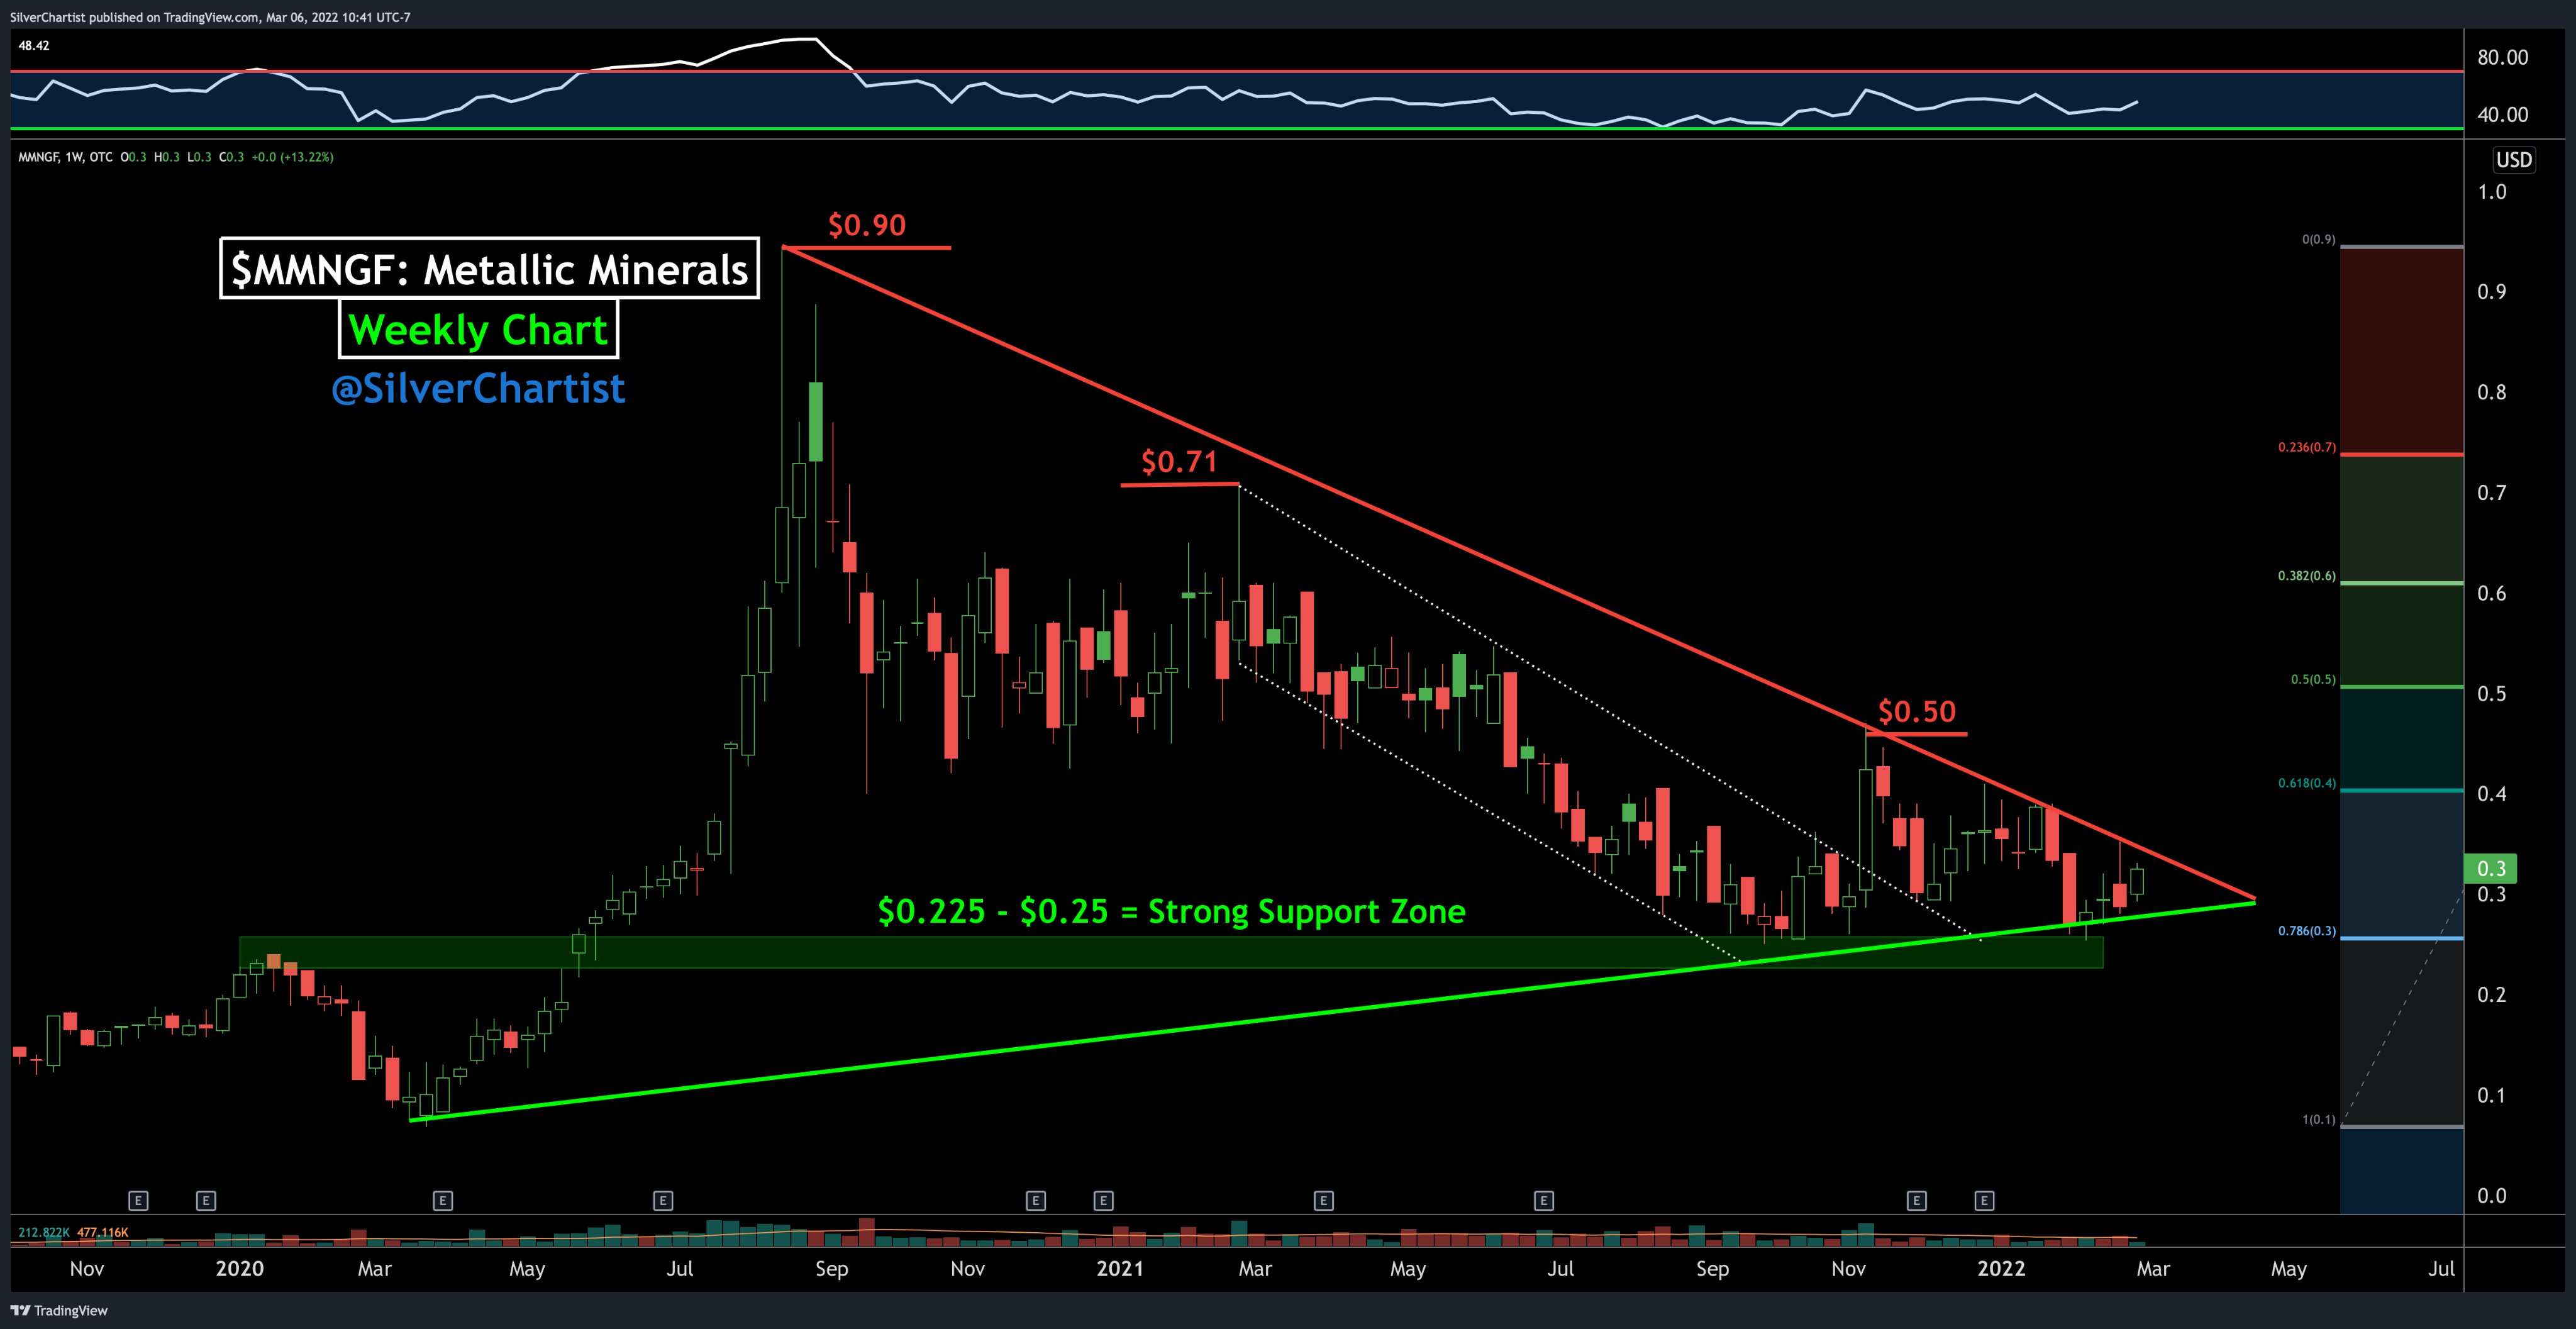Viewport: 2576px width, 1329px height.
Task: Click the E earnings marker above Jul 2020
Action: pyautogui.click(x=662, y=1200)
